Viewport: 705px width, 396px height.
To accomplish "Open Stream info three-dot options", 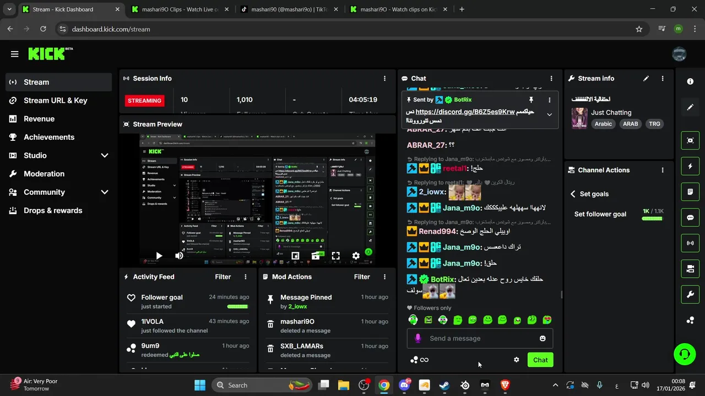I will tap(663, 79).
